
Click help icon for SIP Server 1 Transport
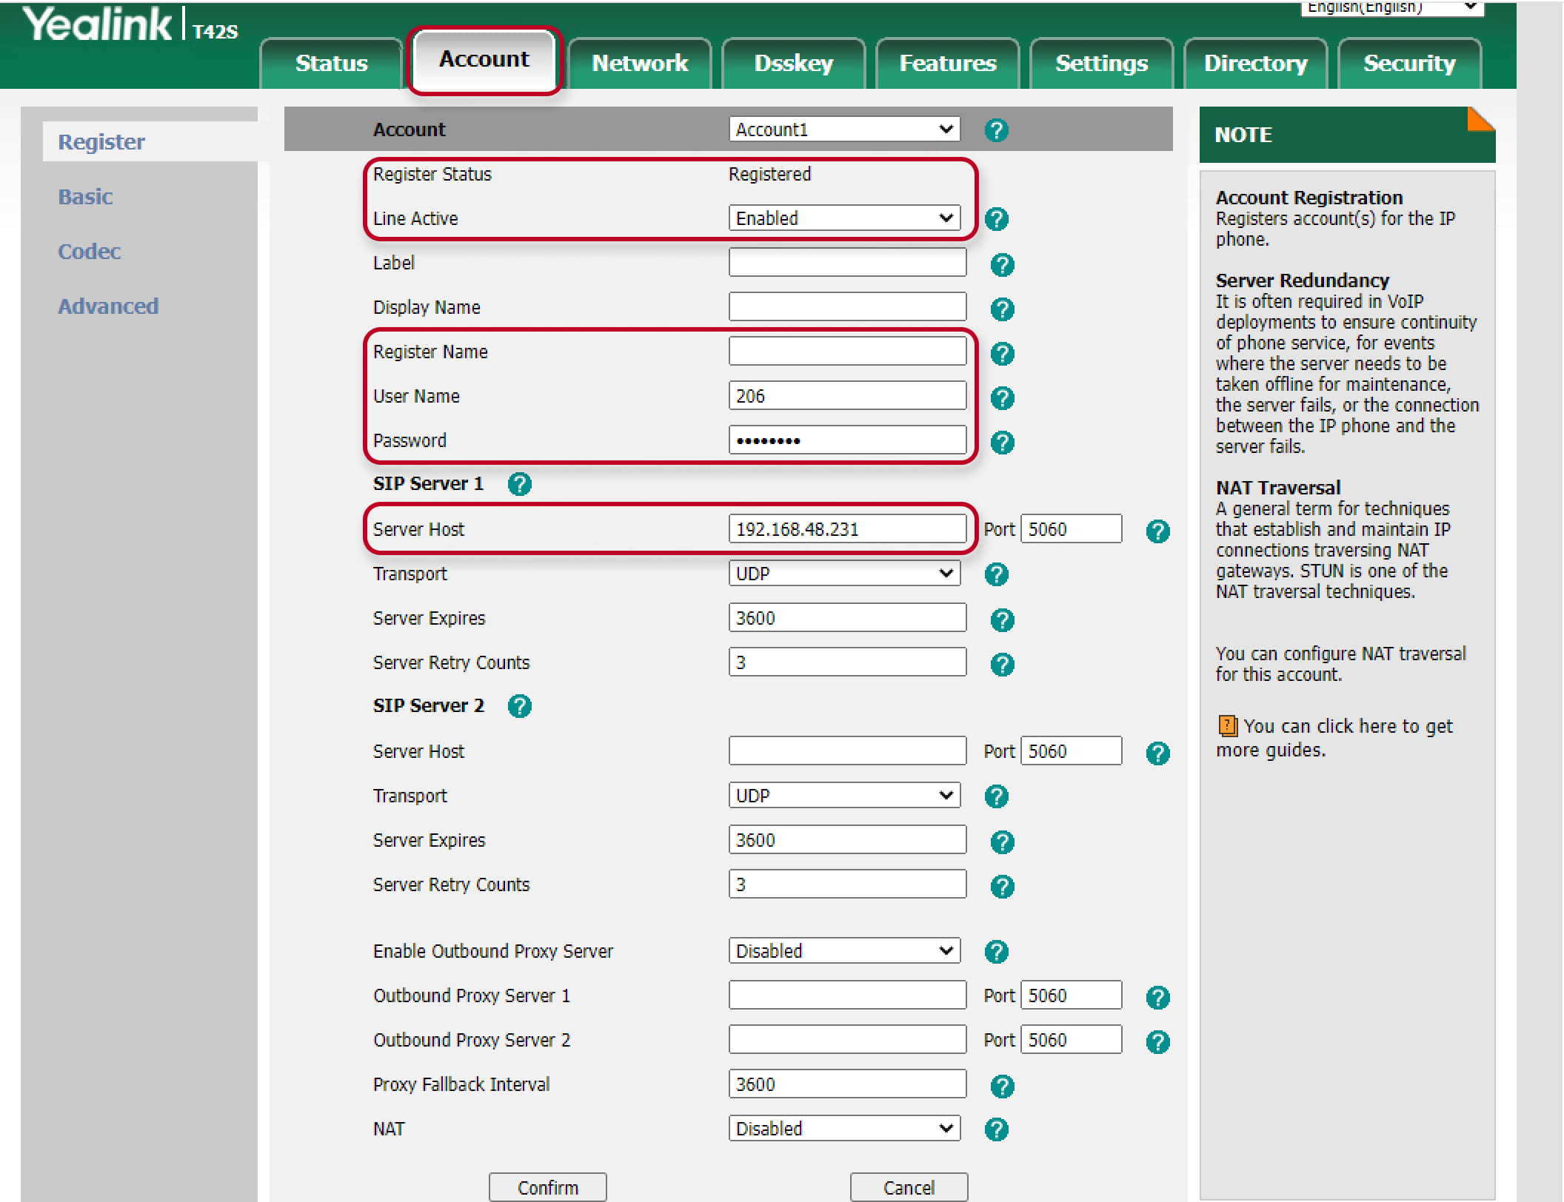pos(996,574)
